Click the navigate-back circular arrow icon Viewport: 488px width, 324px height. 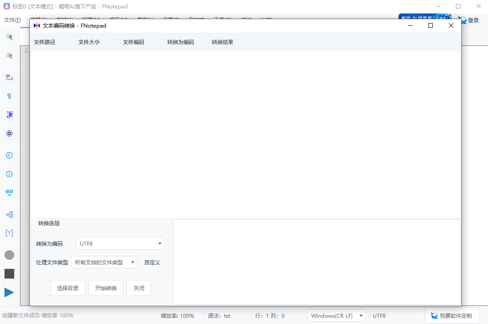click(x=9, y=155)
